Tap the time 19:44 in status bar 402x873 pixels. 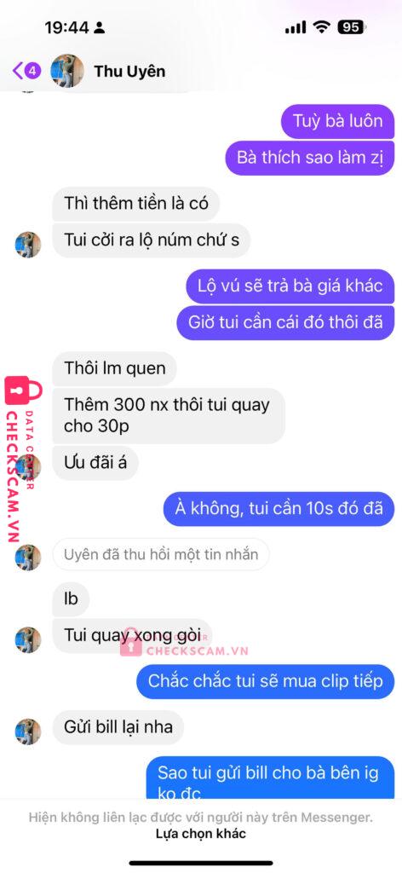click(67, 28)
